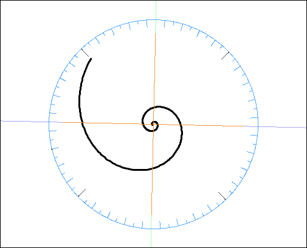
Task: Click where spiral crosses lower orange vertical axis
Action: [153, 168]
